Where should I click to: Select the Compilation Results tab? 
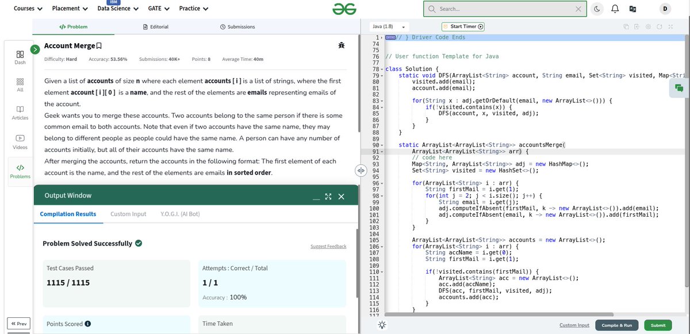[x=68, y=214]
